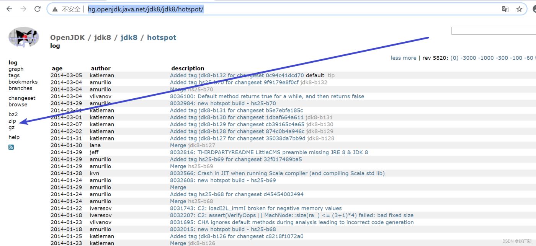536x246 pixels.
Task: Open the jdk8 breadcrumb link
Action: (x=129, y=37)
